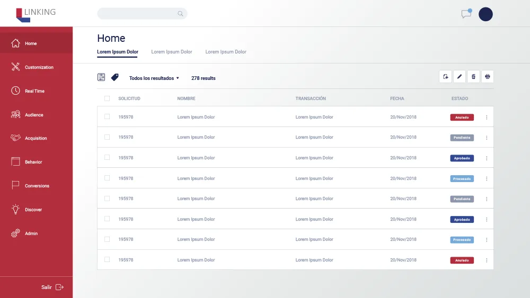Screen dimensions: 530x298
Task: Click the filter settings icon
Action: (101, 77)
